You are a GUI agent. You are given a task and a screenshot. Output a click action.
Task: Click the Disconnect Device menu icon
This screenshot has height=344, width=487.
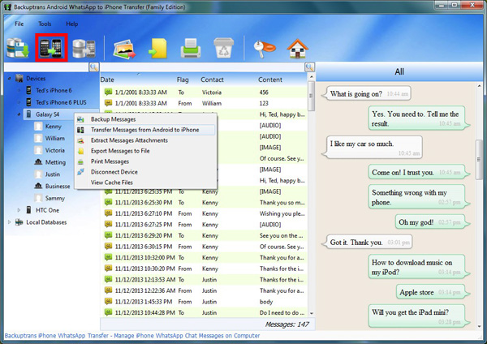point(80,172)
